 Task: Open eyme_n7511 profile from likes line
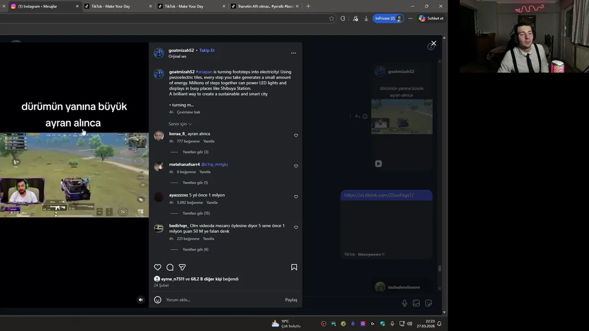pyautogui.click(x=173, y=279)
